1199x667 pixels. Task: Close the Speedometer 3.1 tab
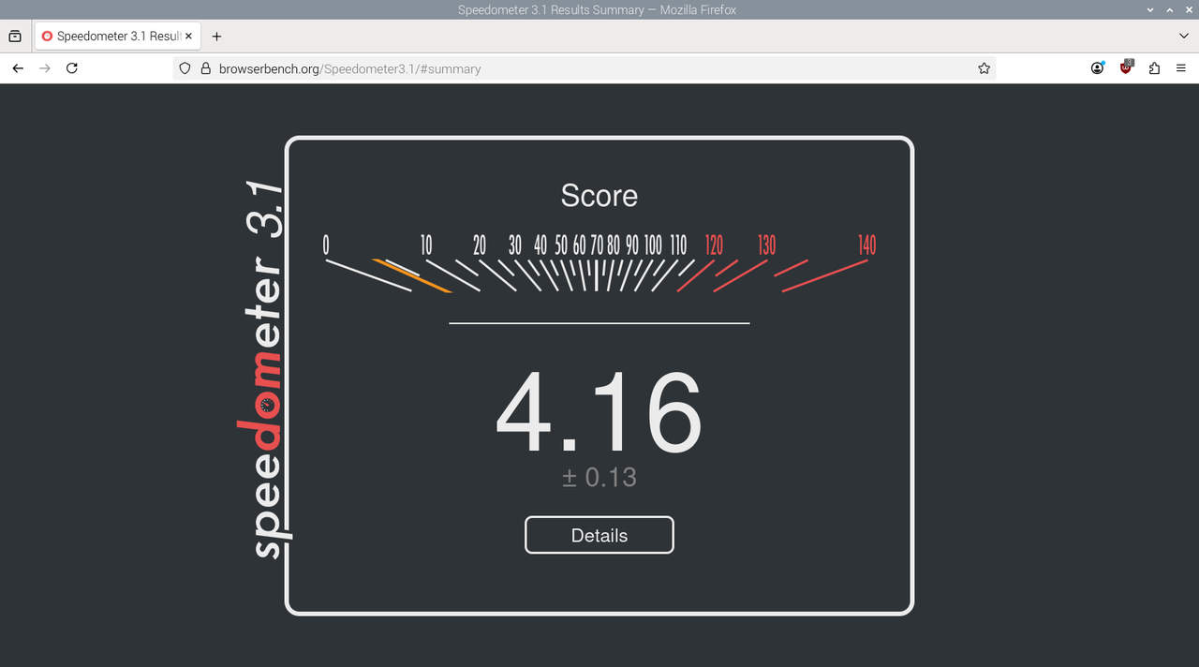pyautogui.click(x=188, y=37)
